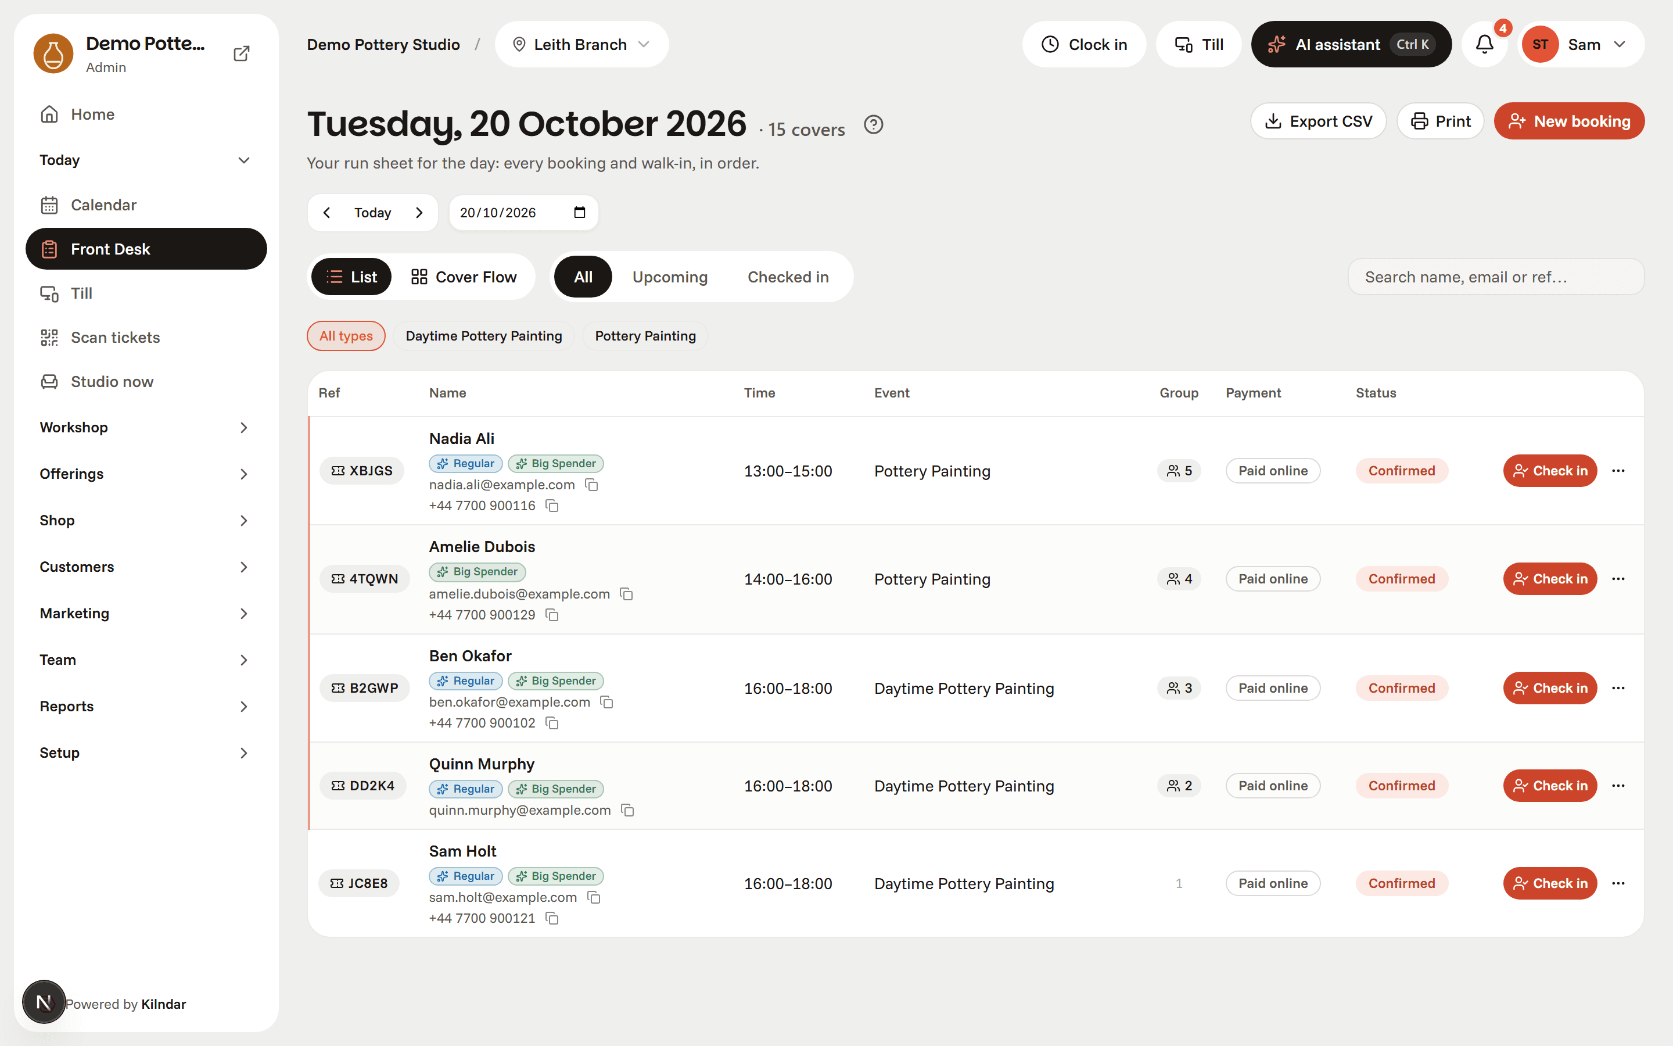Screen dimensions: 1673x1046
Task: Collapse the Today sidebar section
Action: point(145,160)
